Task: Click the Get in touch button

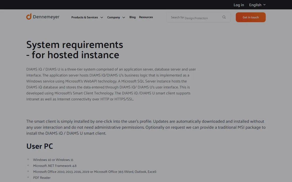Action: pos(251,17)
